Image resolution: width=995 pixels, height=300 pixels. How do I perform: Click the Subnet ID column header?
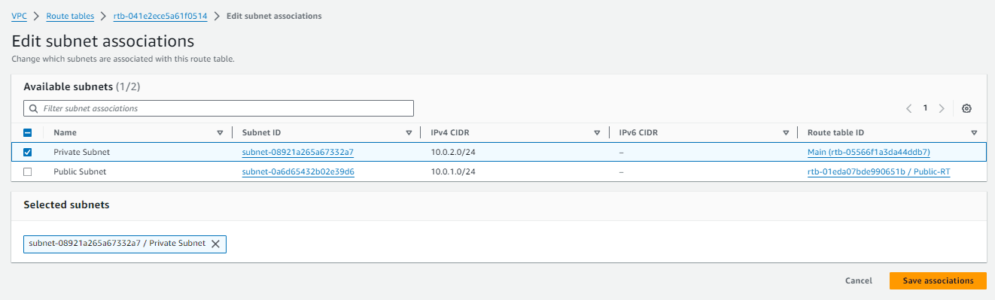click(261, 132)
